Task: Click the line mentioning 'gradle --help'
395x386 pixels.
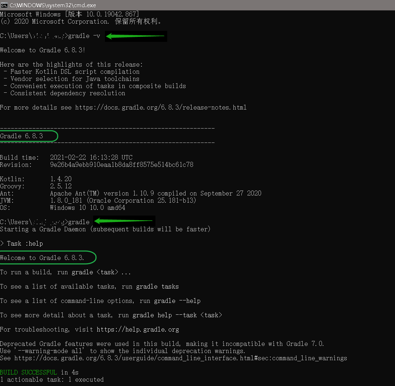Action: (100, 301)
